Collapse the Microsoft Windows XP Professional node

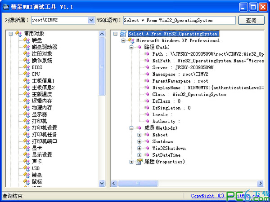123,41
